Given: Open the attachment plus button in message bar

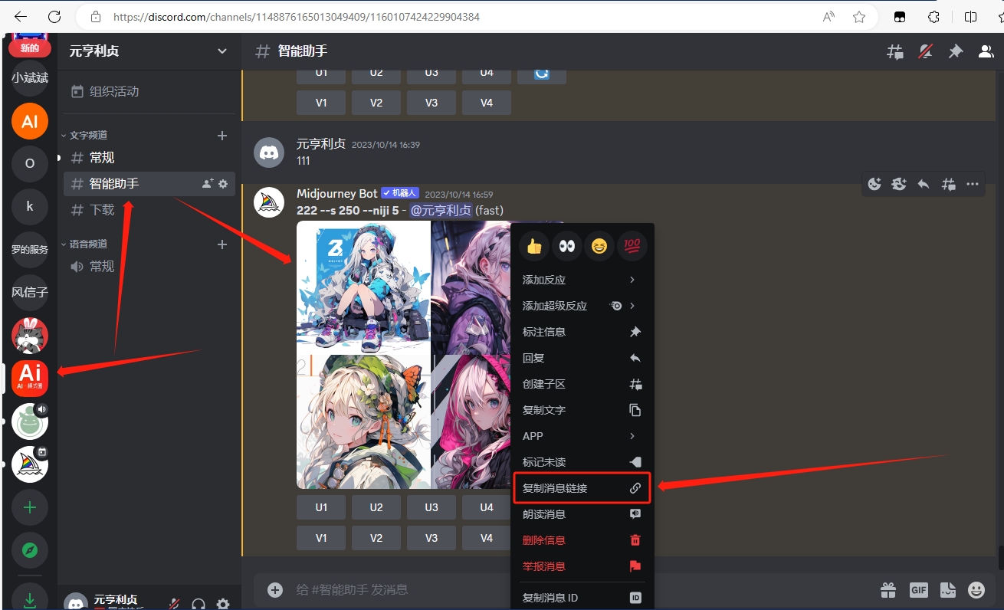Looking at the screenshot, I should (275, 590).
